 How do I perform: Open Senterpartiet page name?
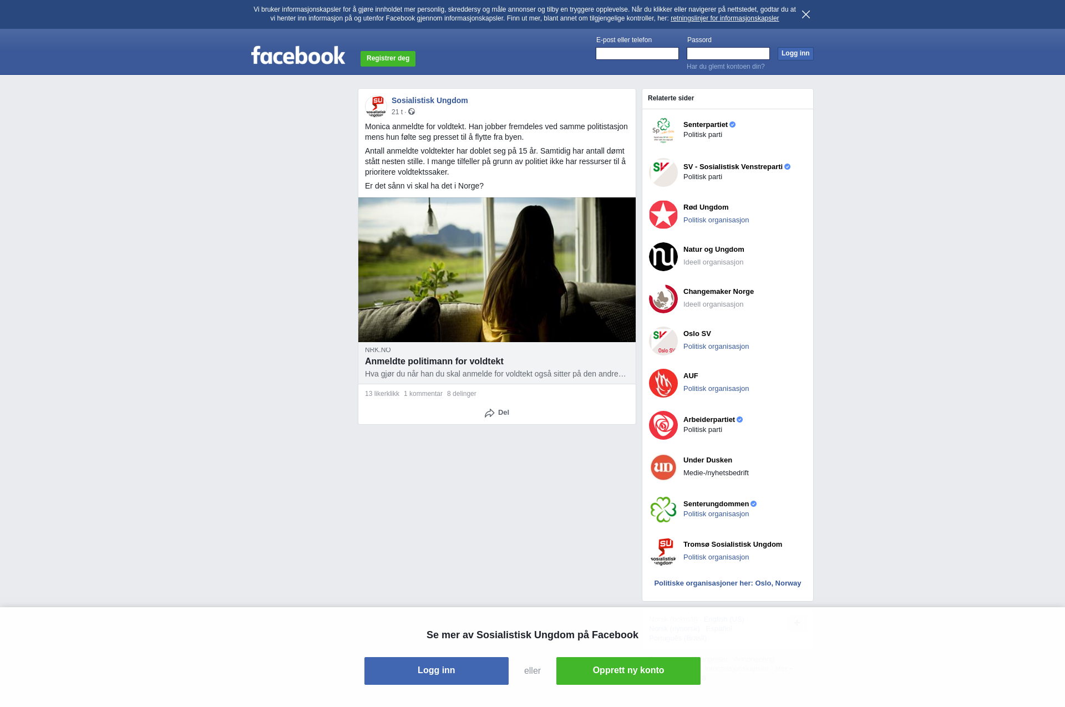705,125
